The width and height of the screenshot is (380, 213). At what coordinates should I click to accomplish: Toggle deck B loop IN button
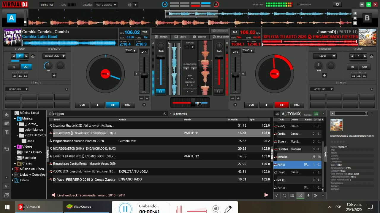coord(352,67)
